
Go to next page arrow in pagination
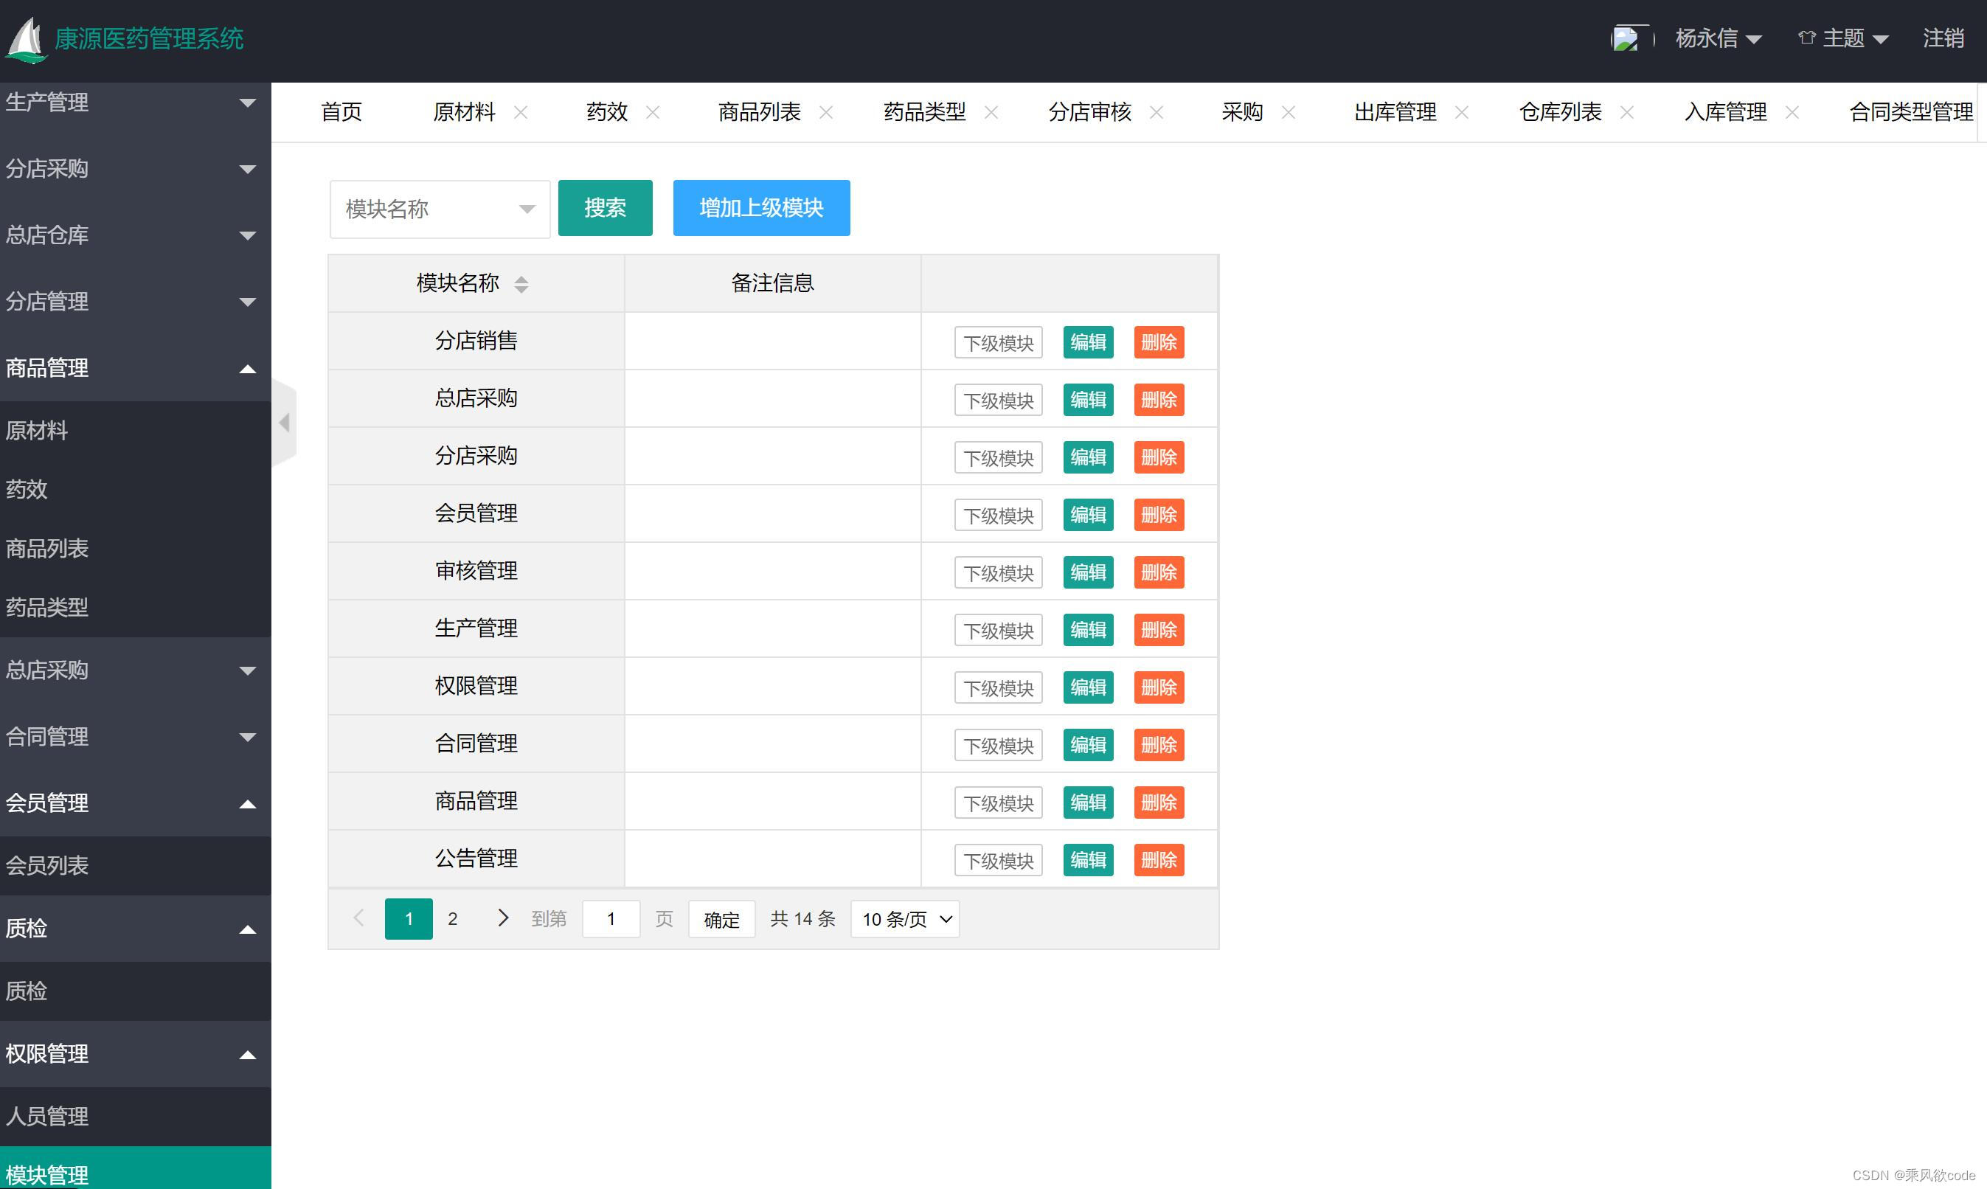click(x=502, y=918)
